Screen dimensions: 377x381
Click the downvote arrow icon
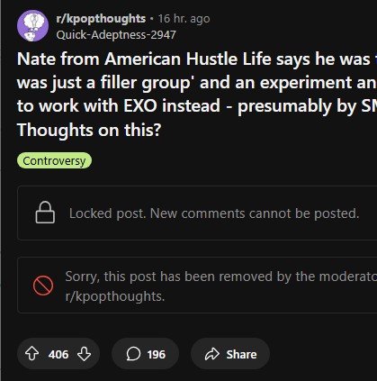tap(84, 354)
